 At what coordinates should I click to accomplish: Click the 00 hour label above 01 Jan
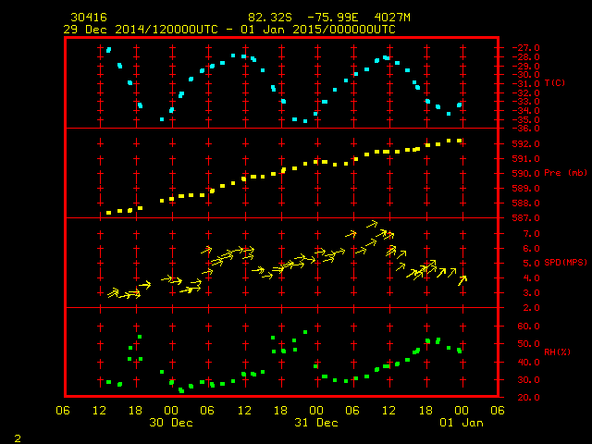(462, 411)
